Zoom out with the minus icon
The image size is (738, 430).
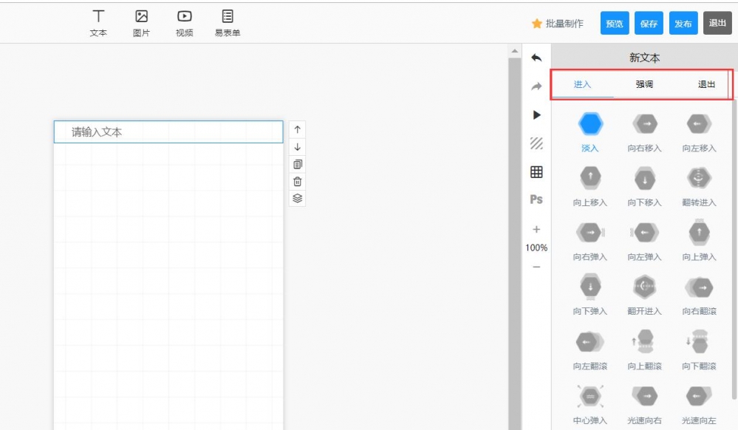[536, 267]
